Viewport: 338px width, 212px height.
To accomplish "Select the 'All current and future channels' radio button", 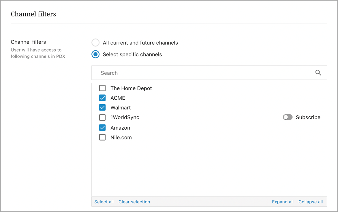I will (95, 43).
